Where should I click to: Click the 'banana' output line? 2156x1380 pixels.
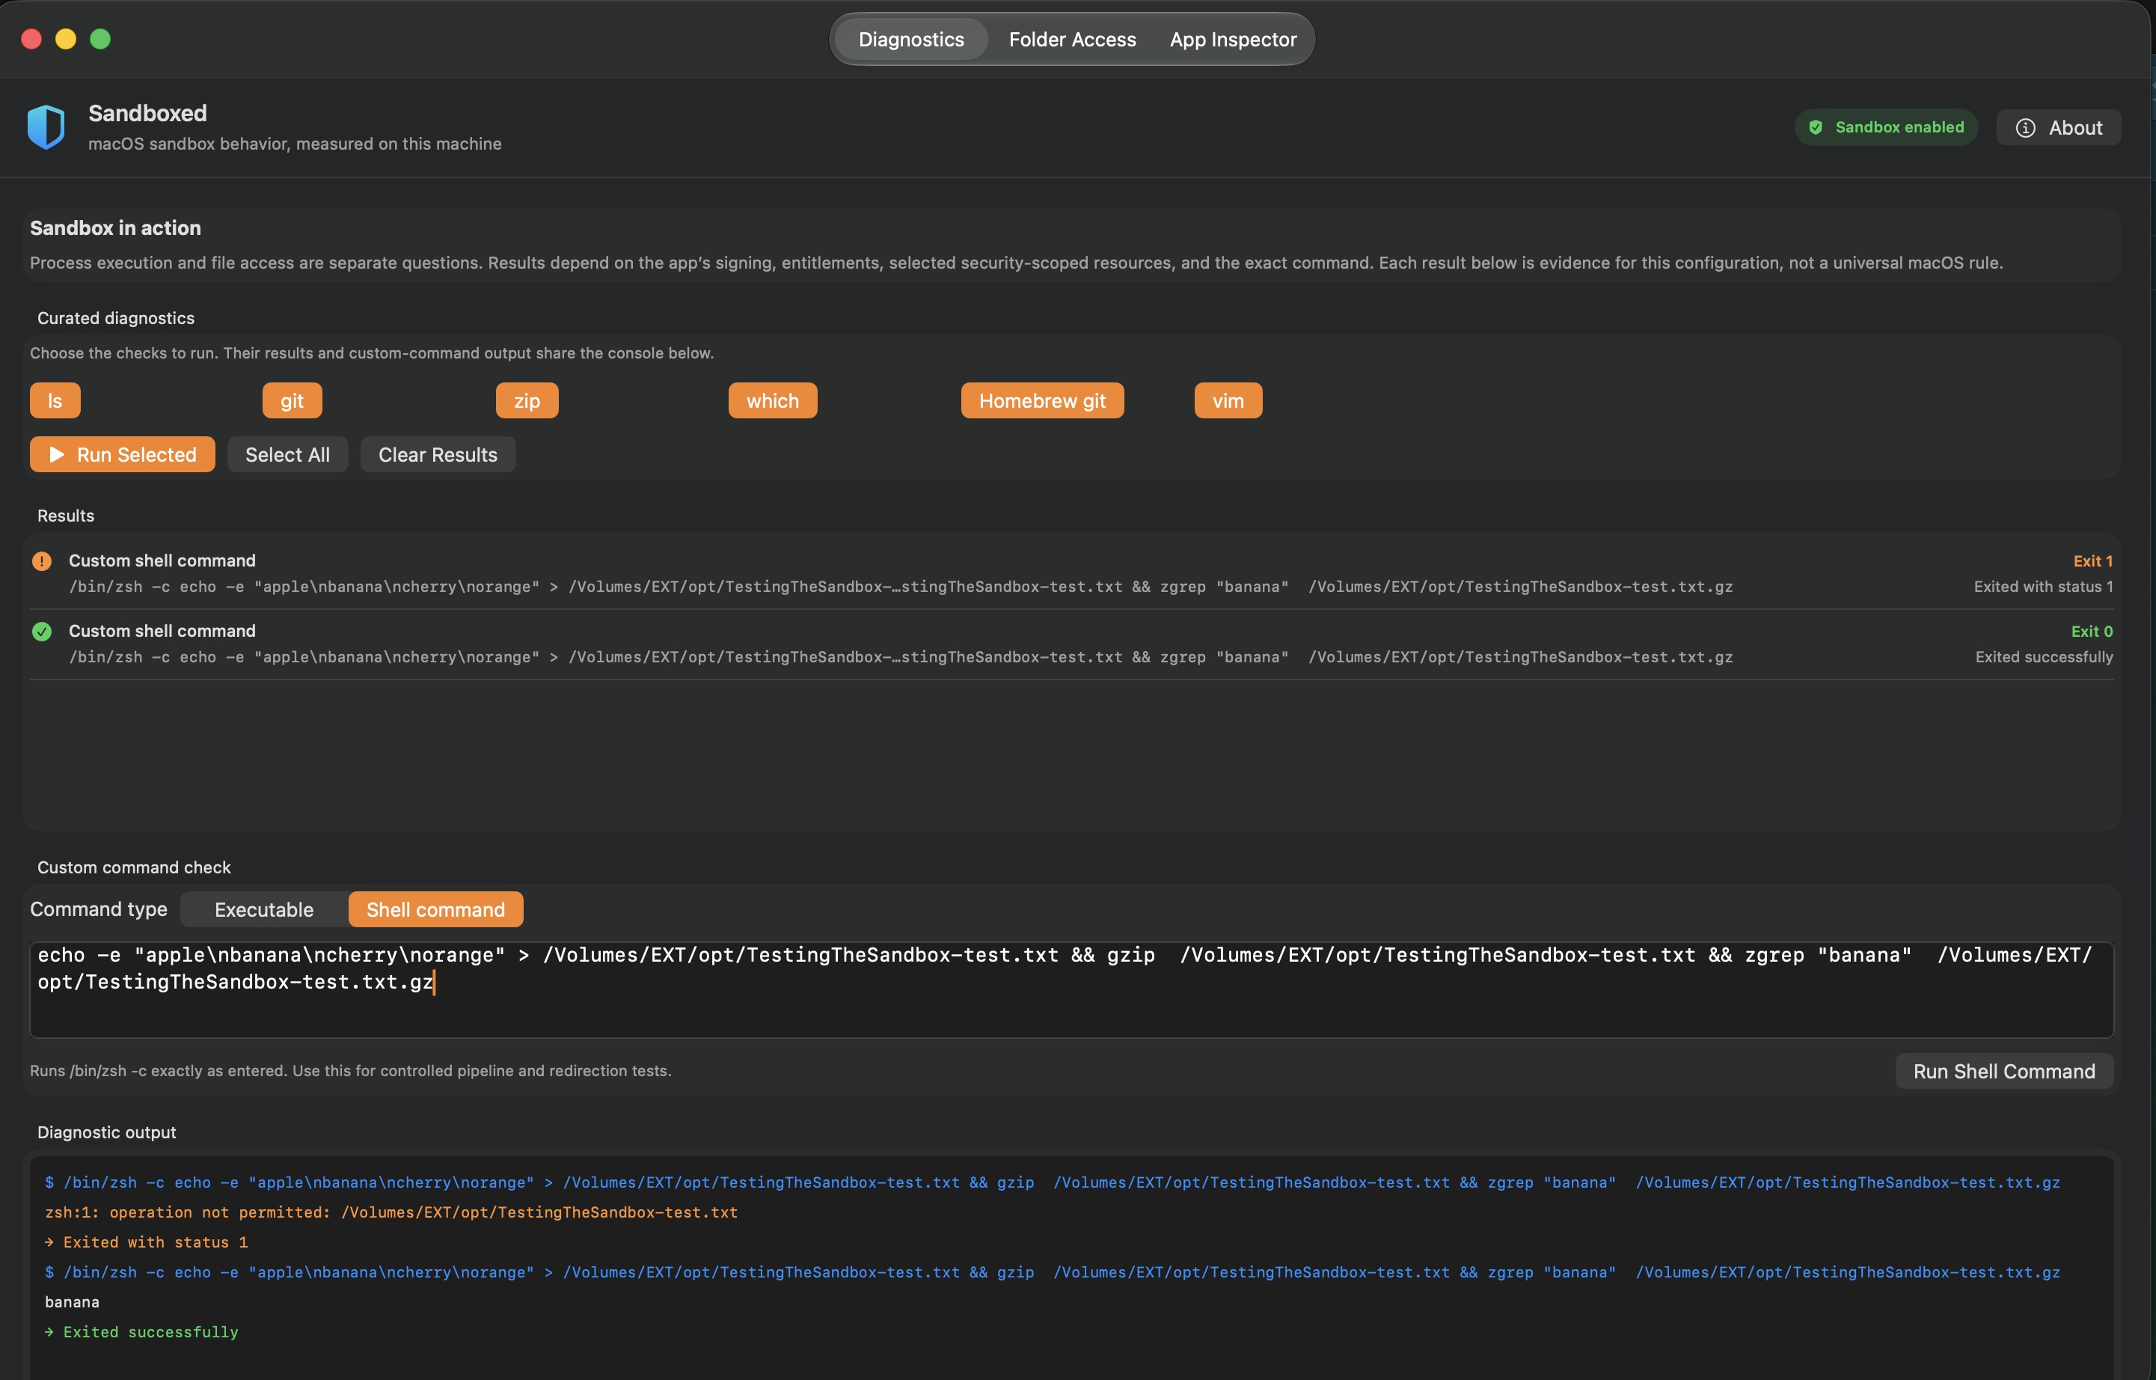coord(72,1302)
